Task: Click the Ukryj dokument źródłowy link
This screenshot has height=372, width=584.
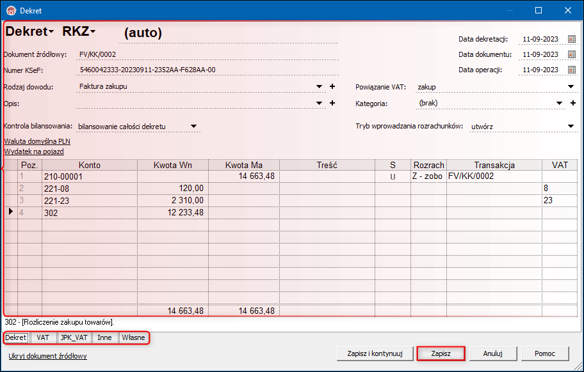Action: [47, 356]
